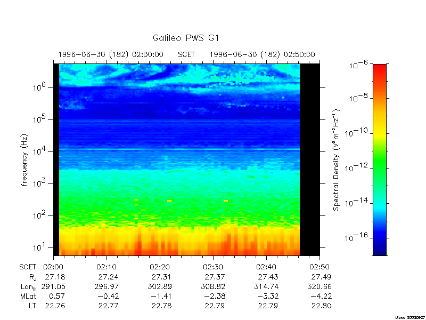The height and width of the screenshot is (320, 426).
Task: Click the SCET value '02:10'
Action: 107,267
